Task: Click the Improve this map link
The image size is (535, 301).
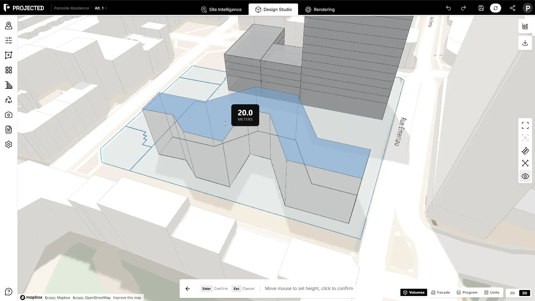Action: (127, 298)
